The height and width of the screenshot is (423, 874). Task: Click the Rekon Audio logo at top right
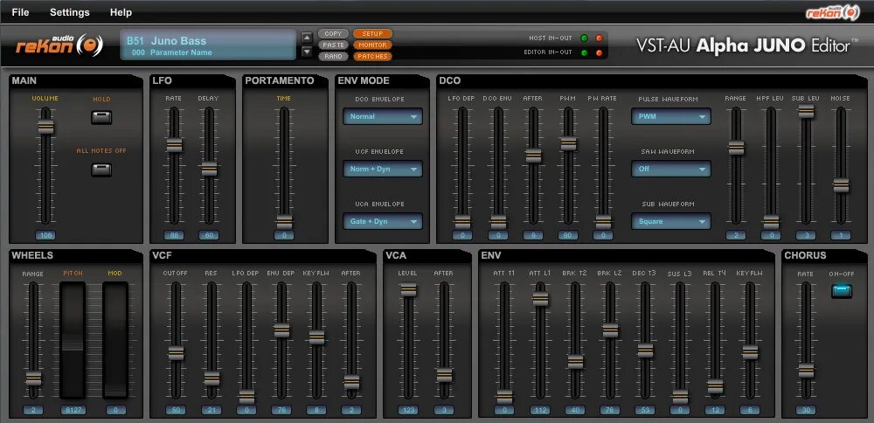pyautogui.click(x=832, y=13)
